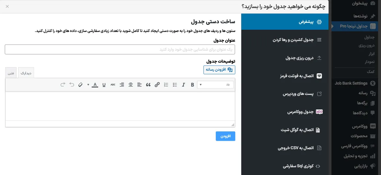Image resolution: width=381 pixels, height=175 pixels.
Task: Select اتصال به CSV خروجی option
Action: tap(285, 148)
